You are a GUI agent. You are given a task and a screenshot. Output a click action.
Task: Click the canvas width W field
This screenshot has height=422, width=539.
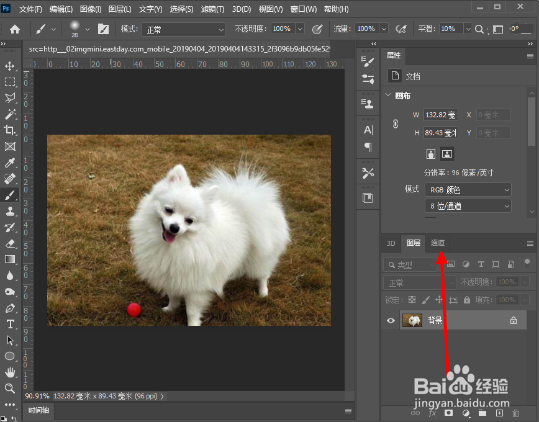(441, 115)
